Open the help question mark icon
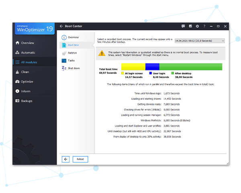241x193 pixels. coord(204,26)
